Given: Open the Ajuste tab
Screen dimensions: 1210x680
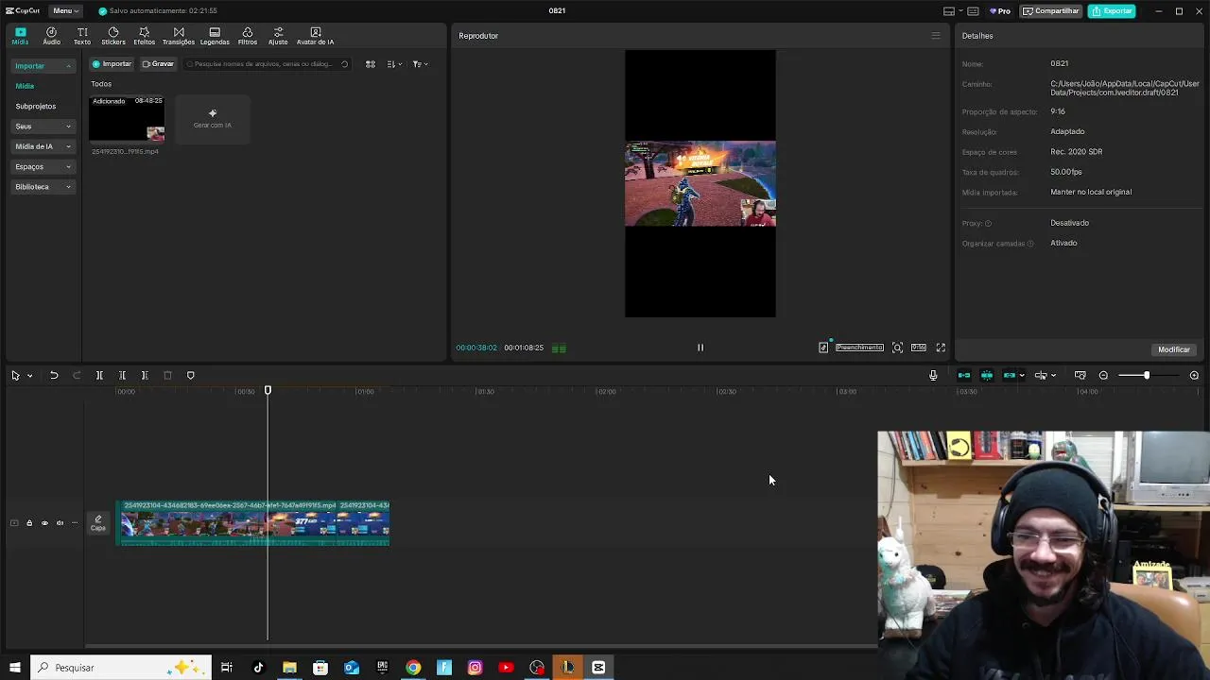Looking at the screenshot, I should pos(278,36).
